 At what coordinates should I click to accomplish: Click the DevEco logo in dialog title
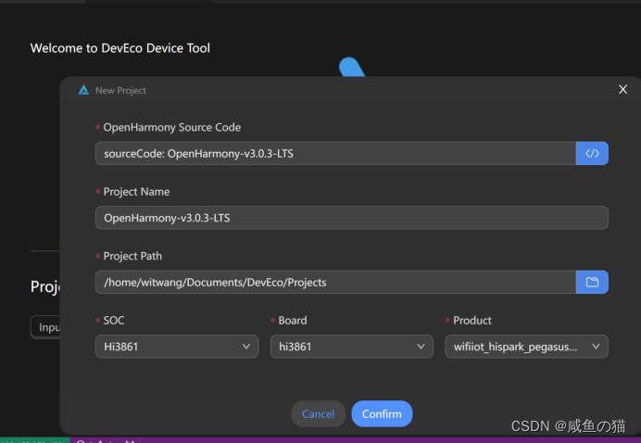click(x=83, y=90)
